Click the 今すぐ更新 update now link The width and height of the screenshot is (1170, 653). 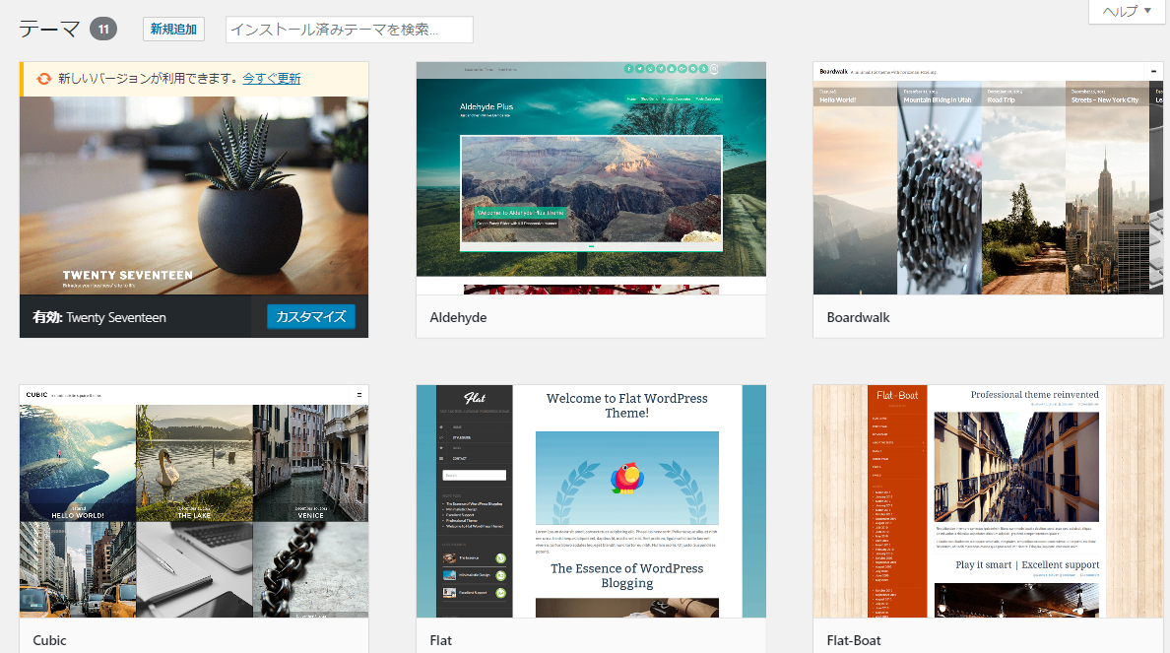point(272,79)
